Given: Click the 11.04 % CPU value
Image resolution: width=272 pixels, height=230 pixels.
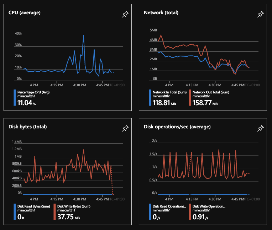Looking at the screenshot, I should tap(27, 103).
